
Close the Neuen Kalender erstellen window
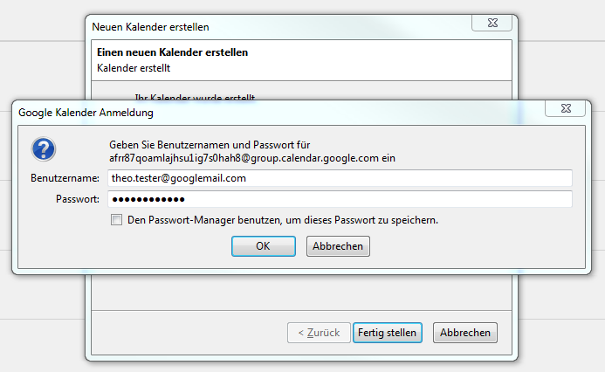[492, 23]
